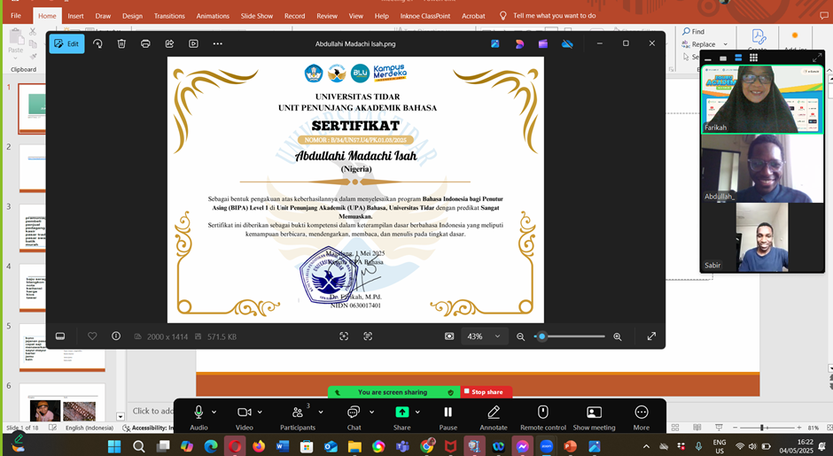Screen dimensions: 833x456
Task: Open the Zoom More options
Action: coord(642,417)
